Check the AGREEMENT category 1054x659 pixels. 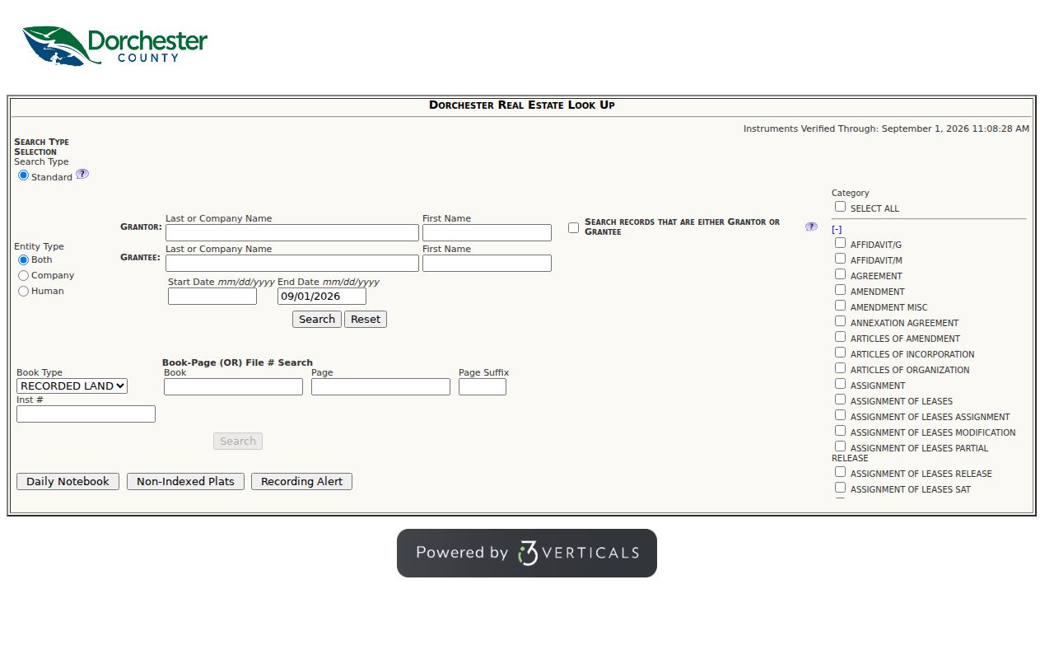pos(840,274)
